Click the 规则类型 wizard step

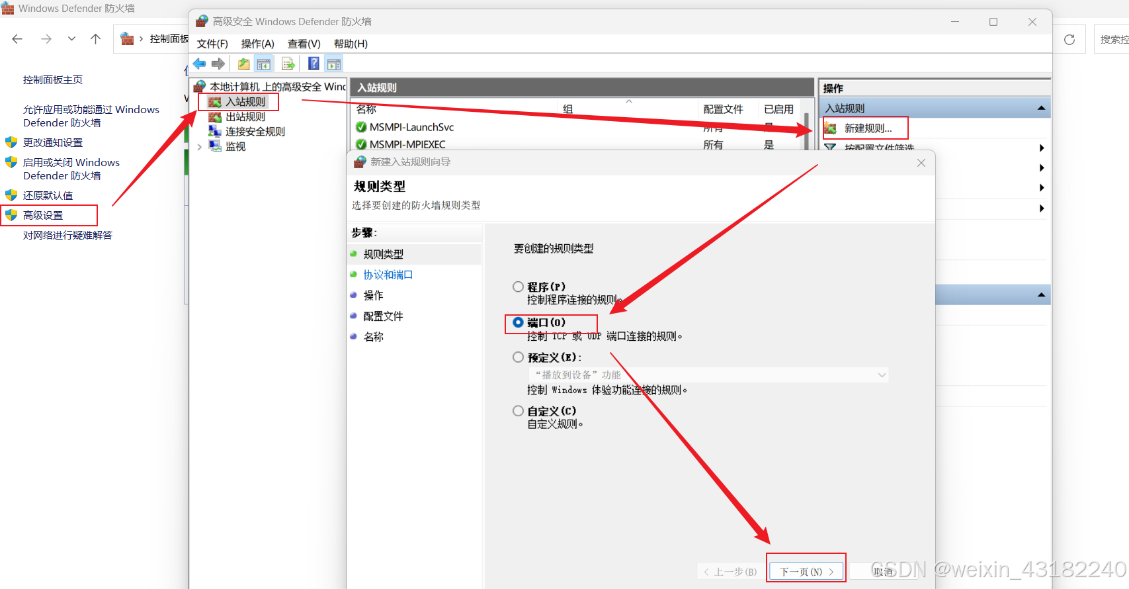[x=383, y=254]
